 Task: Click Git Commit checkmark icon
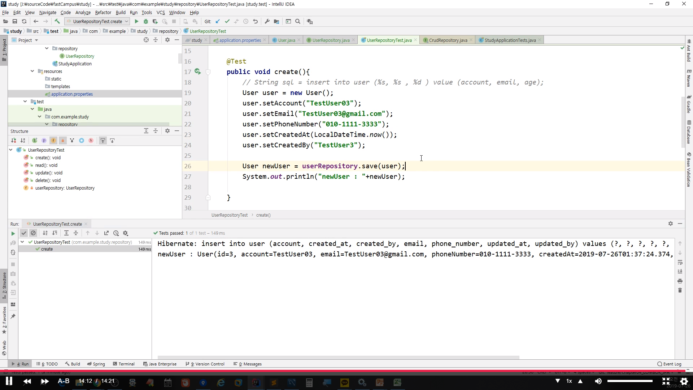point(227,21)
